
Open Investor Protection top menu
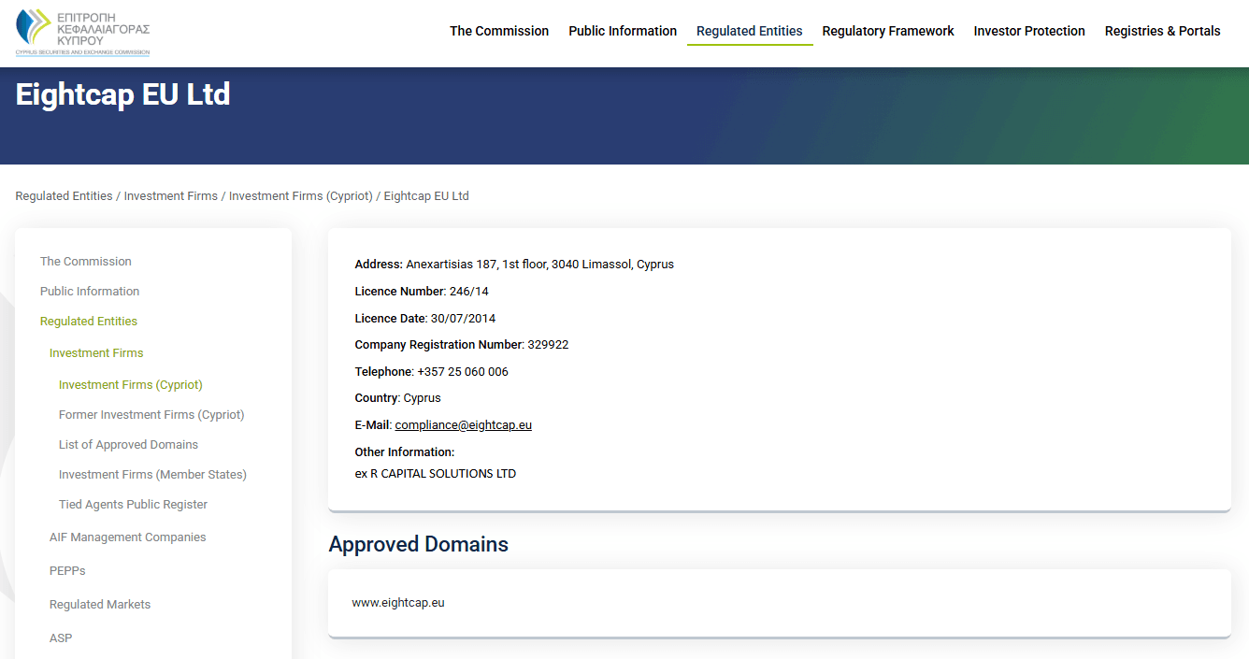click(1029, 31)
